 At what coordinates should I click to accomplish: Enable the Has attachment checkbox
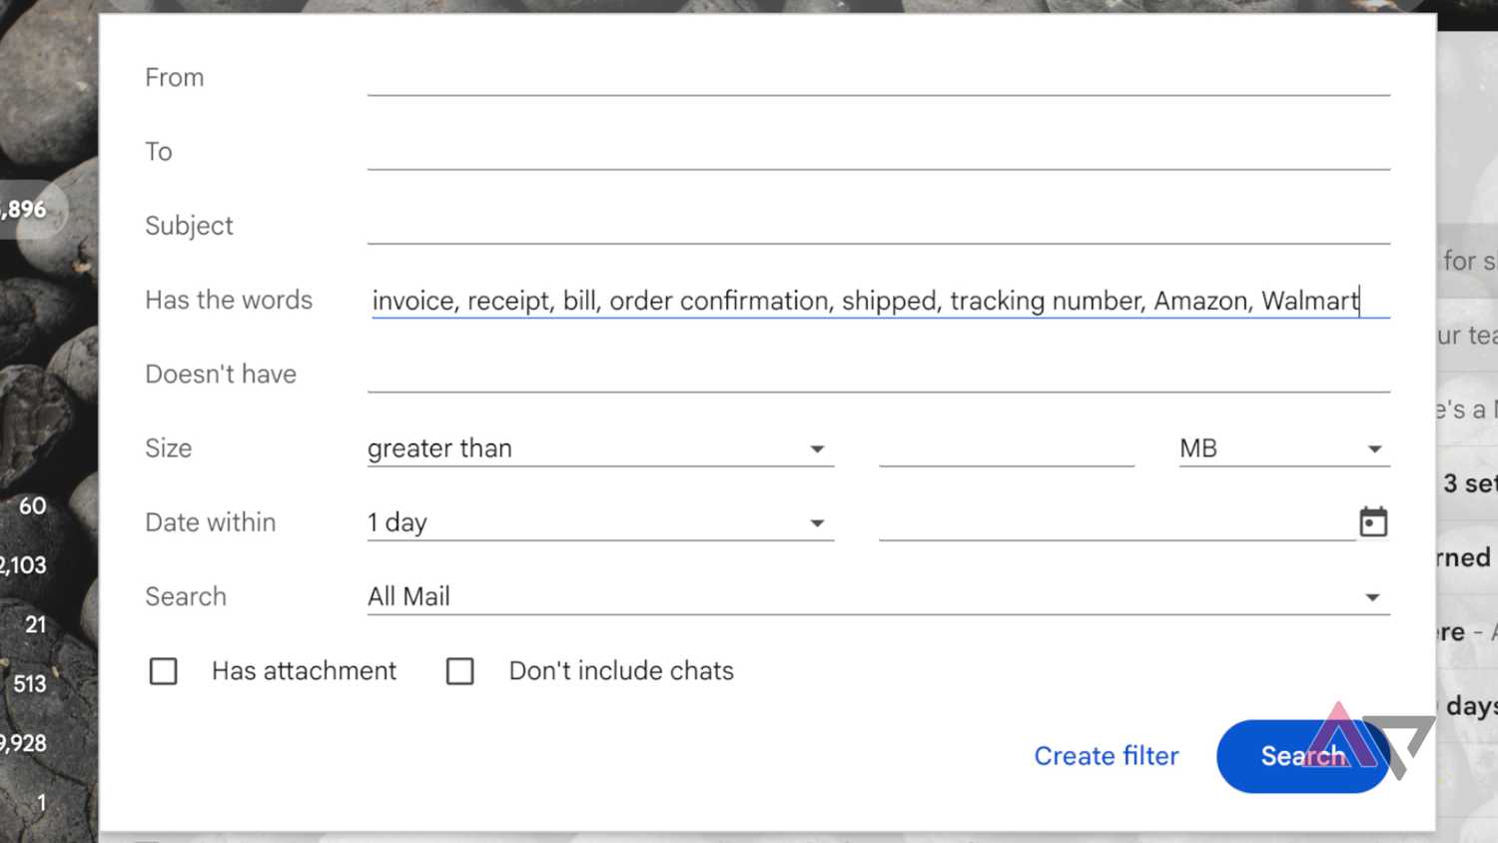click(x=163, y=671)
